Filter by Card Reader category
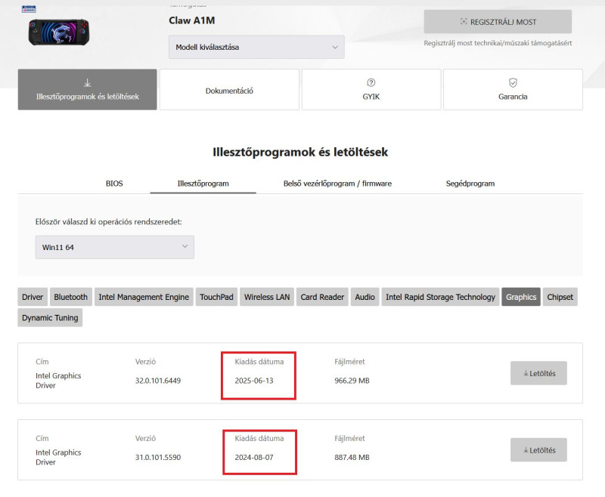 coord(322,297)
